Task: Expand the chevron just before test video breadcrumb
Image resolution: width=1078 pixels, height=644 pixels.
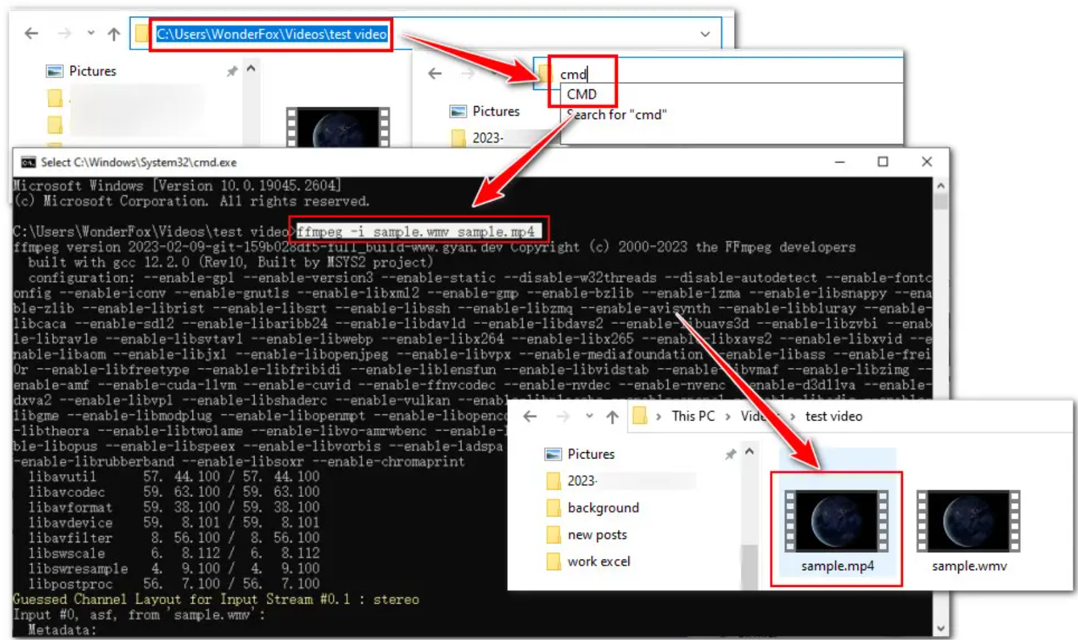Action: 793,416
